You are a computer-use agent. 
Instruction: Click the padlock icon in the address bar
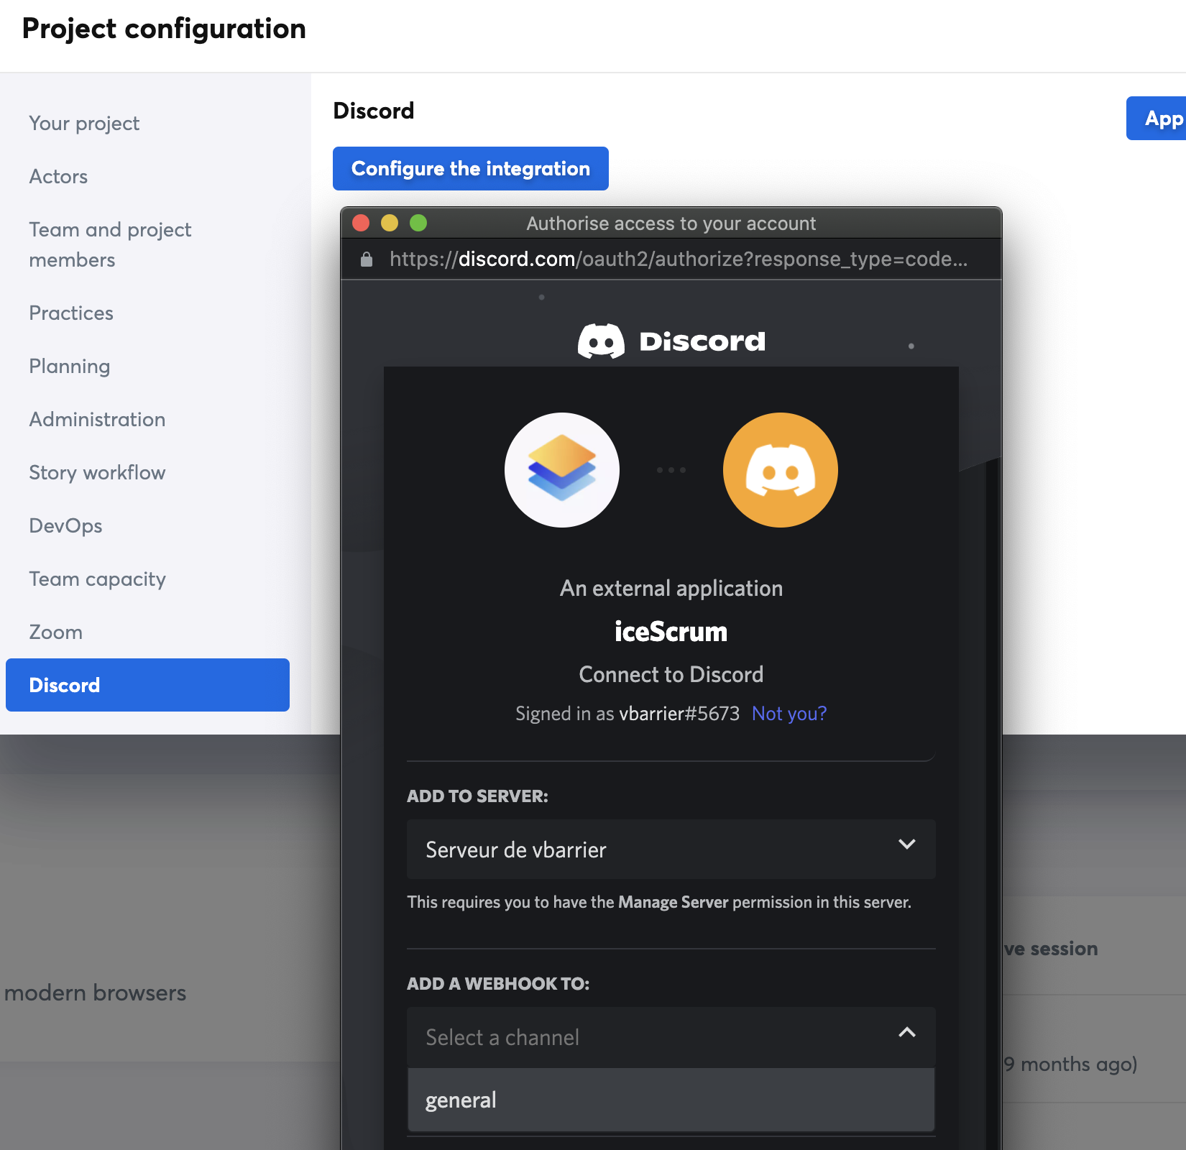click(365, 259)
